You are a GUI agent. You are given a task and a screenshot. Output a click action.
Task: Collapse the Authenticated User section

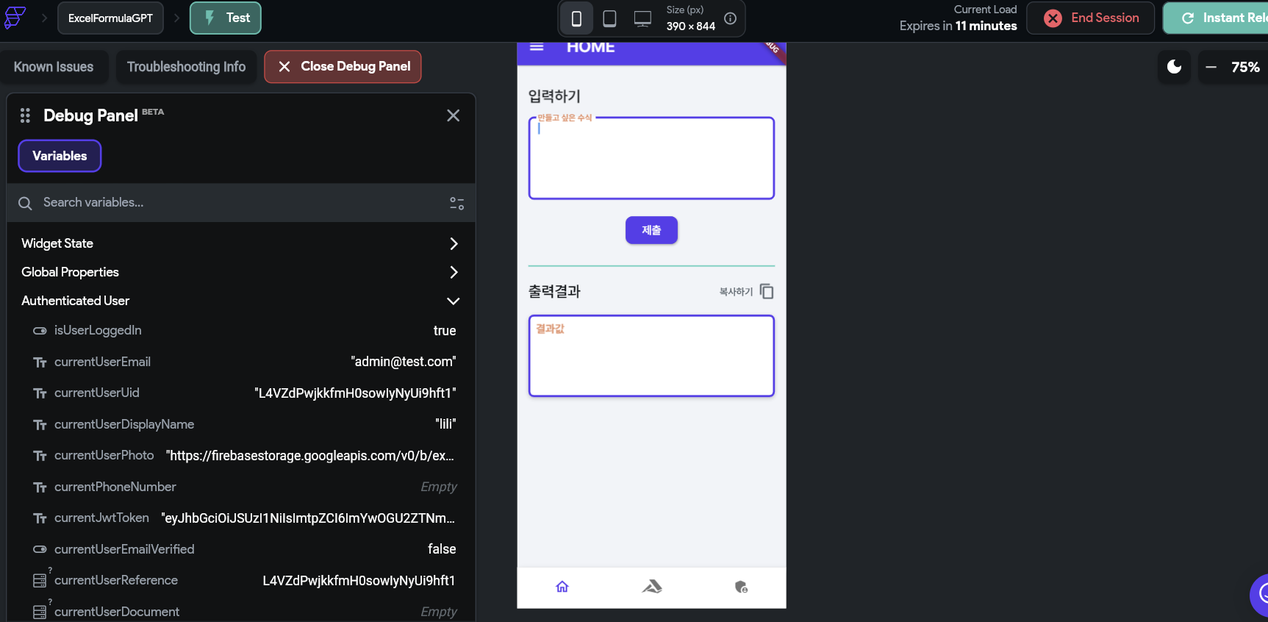click(x=240, y=301)
